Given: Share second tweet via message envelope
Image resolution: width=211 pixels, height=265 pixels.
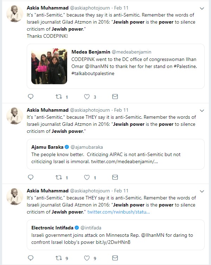Looking at the screenshot, I should 115,177.
